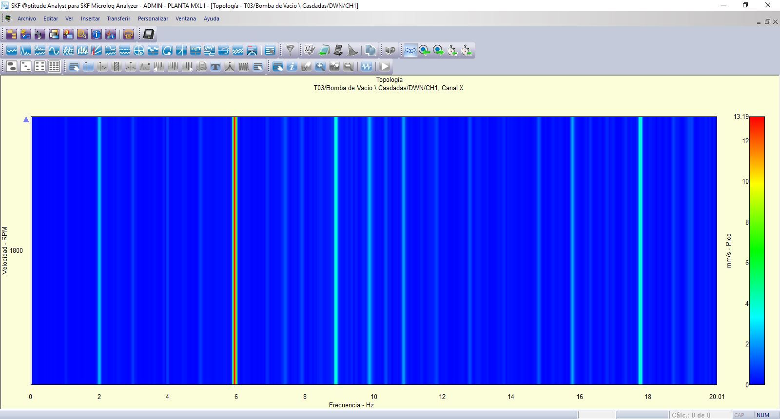Click the play arrow button
This screenshot has width=780, height=419.
[385, 66]
